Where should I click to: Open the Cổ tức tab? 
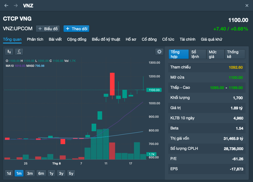coord(168,39)
